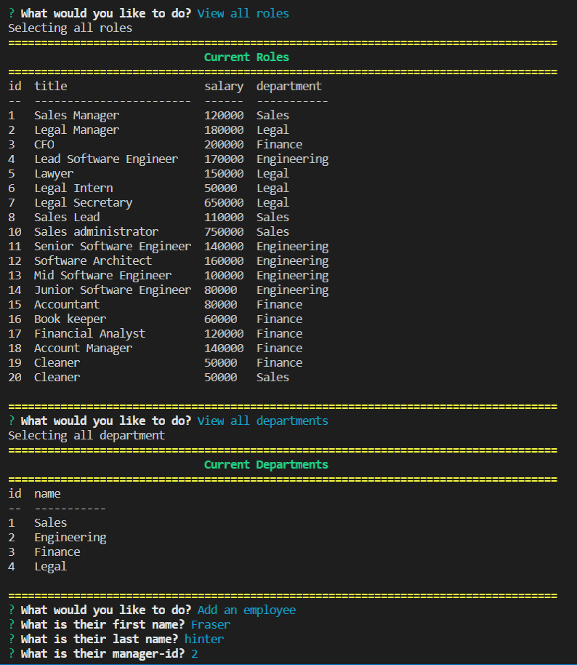Click the 'Cleaner' title in row 19
The width and height of the screenshot is (577, 665).
(x=57, y=363)
